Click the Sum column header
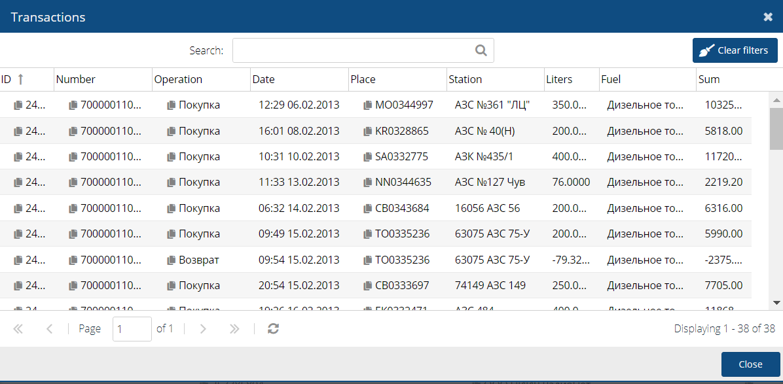783x384 pixels. pos(709,79)
